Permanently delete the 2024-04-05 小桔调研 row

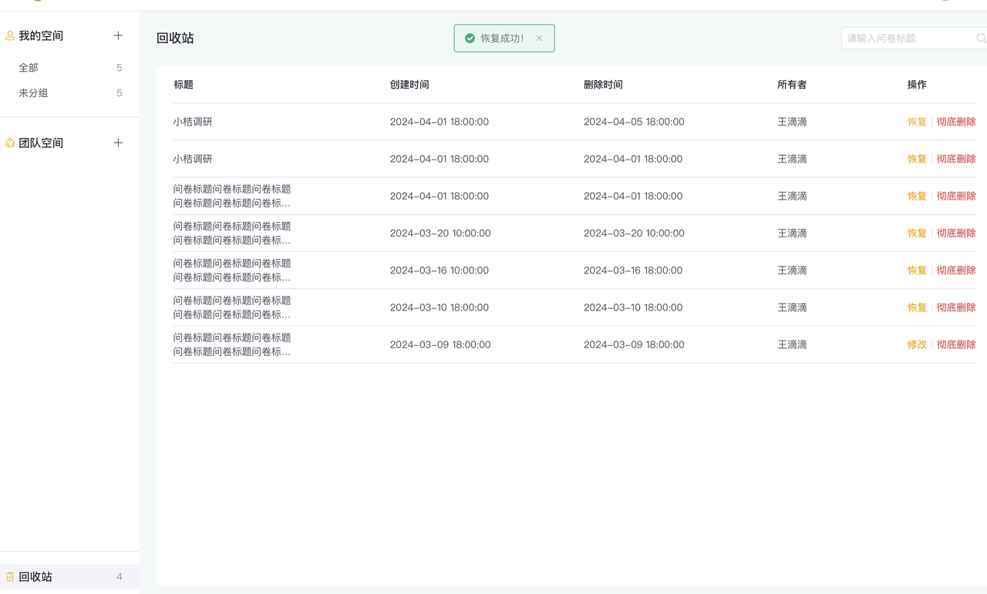point(955,122)
